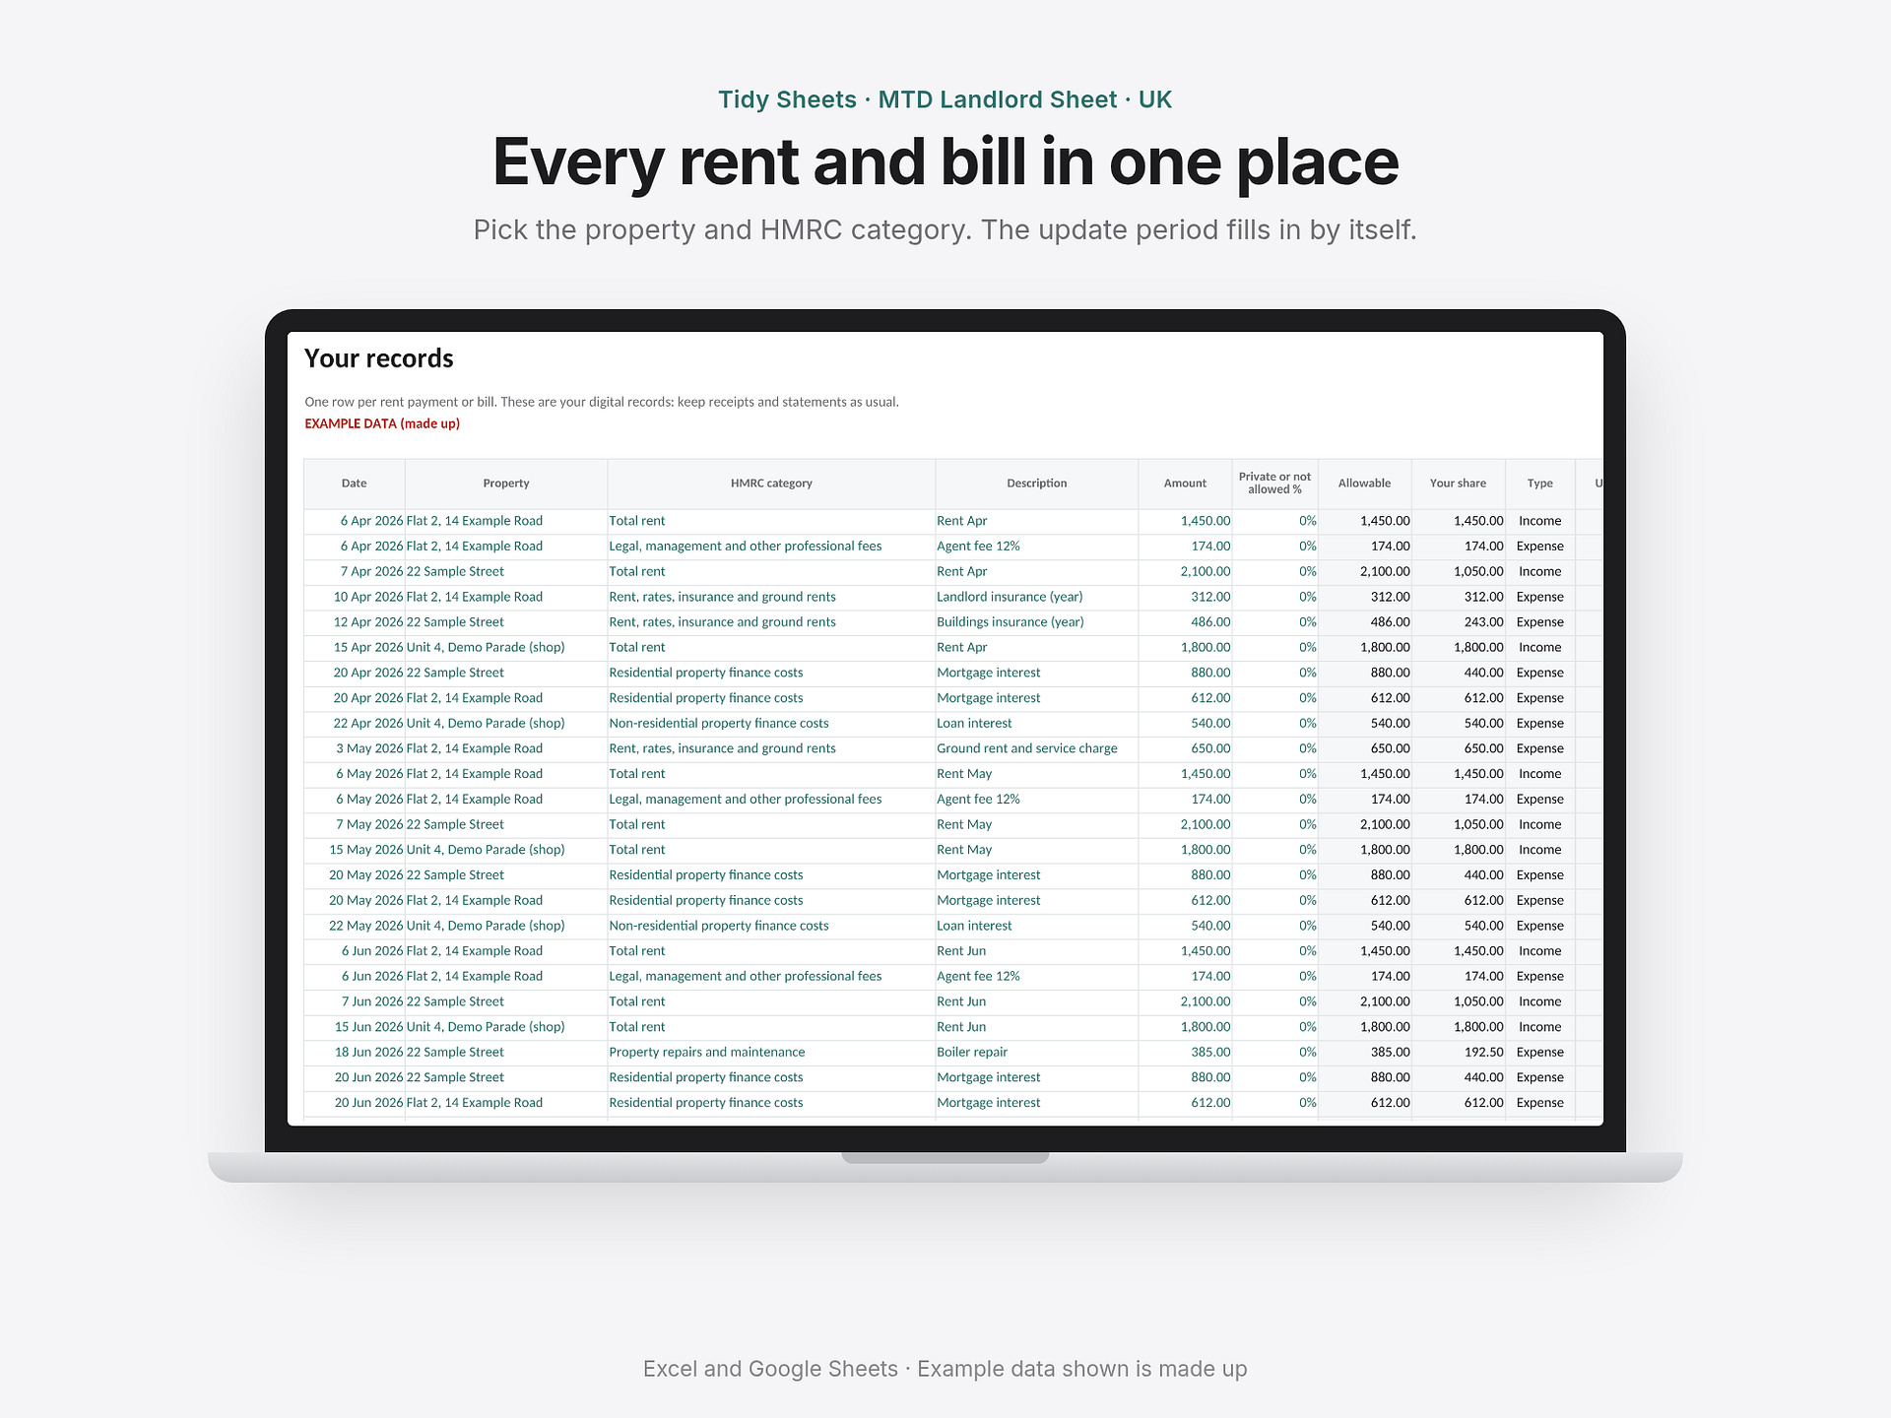Click the Description column header

pyautogui.click(x=1036, y=483)
